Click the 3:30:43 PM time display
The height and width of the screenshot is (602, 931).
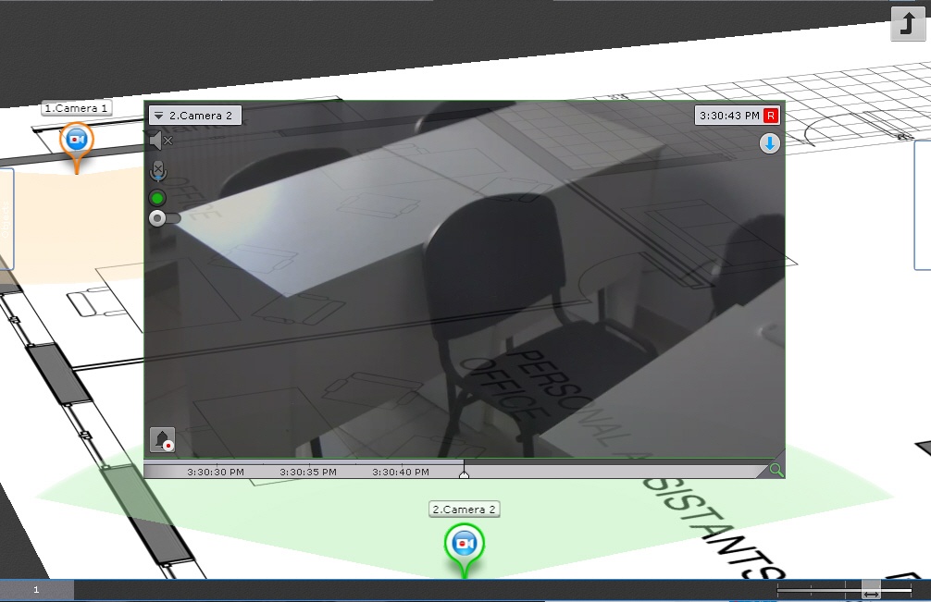728,116
